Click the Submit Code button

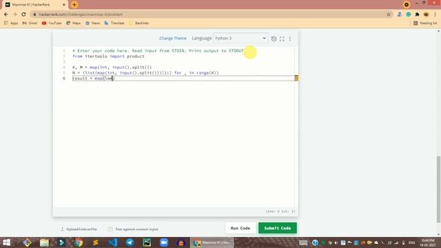[x=278, y=228]
